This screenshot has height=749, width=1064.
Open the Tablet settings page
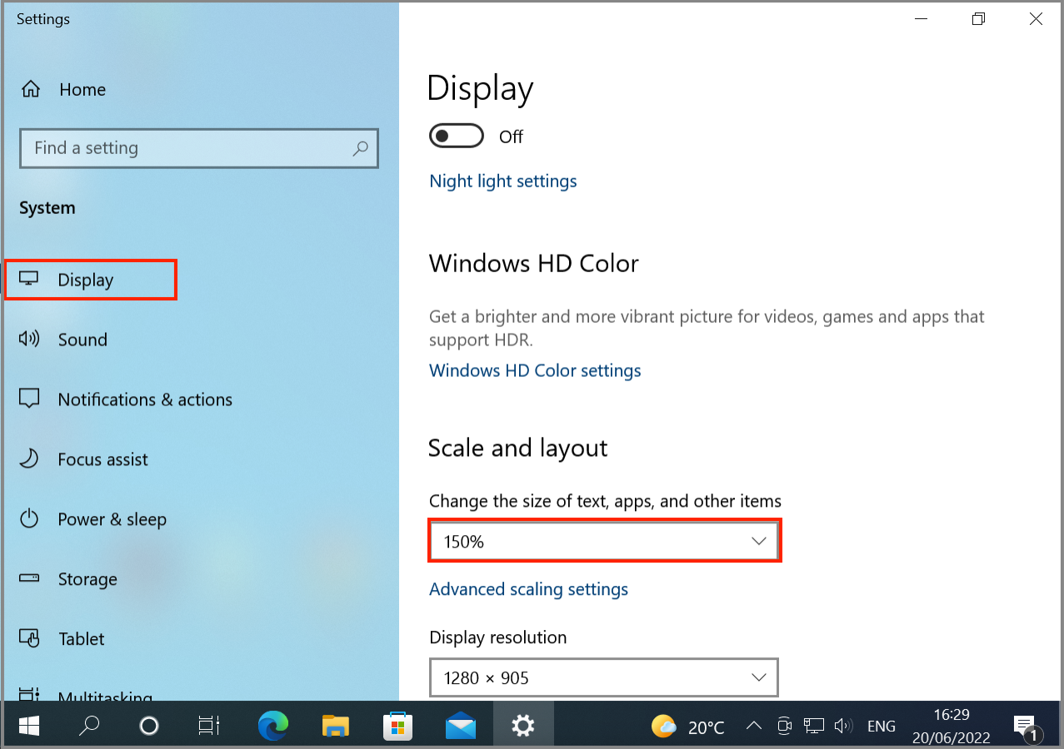[62, 639]
